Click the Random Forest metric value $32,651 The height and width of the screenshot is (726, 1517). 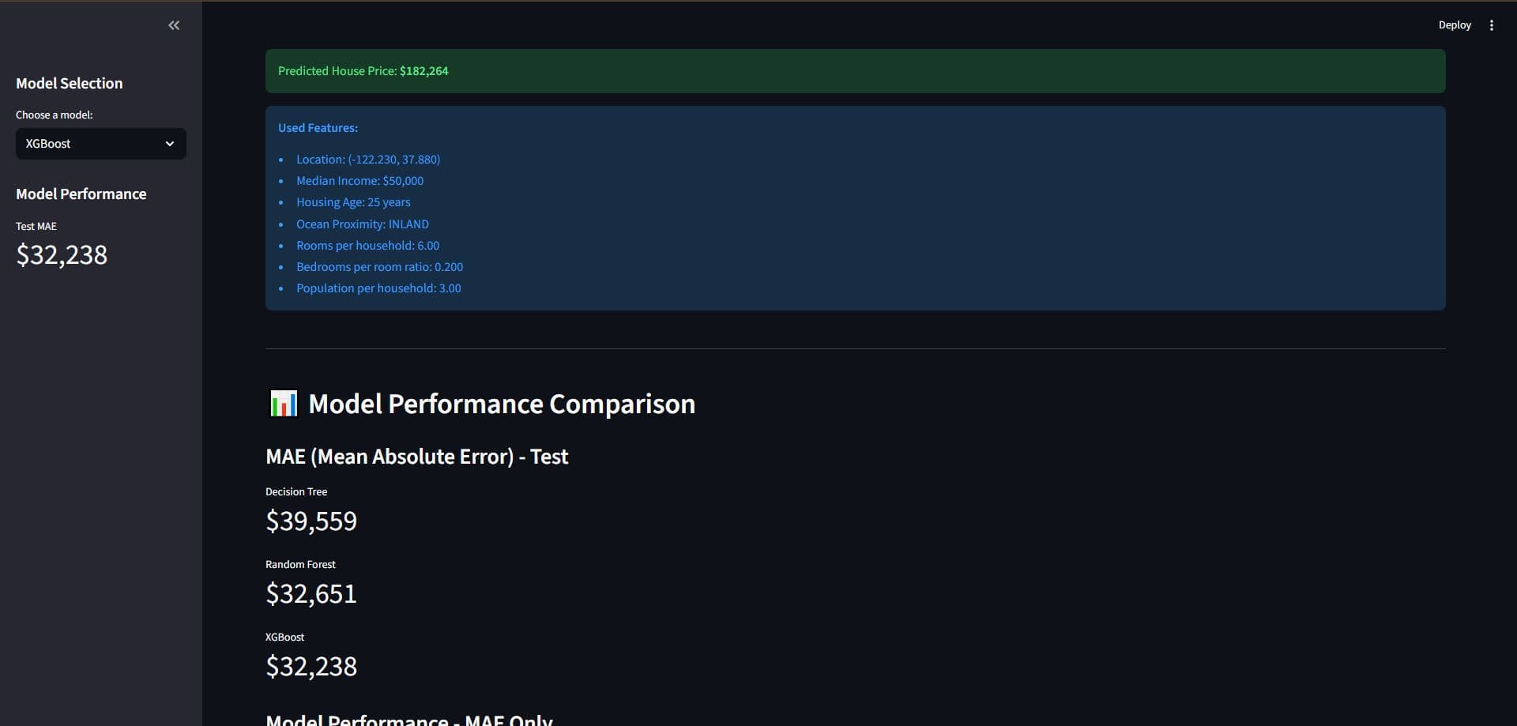click(x=311, y=593)
